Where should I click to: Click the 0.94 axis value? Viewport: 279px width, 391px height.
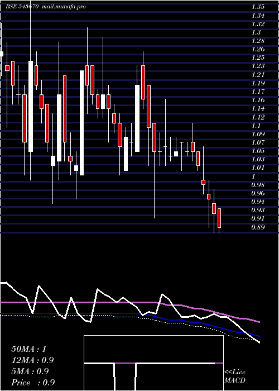click(258, 202)
